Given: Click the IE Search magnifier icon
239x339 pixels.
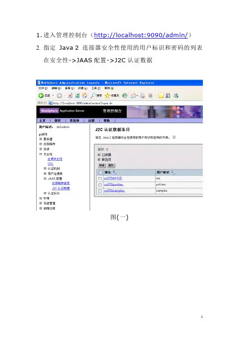Looking at the screenshot, I should [93, 95].
